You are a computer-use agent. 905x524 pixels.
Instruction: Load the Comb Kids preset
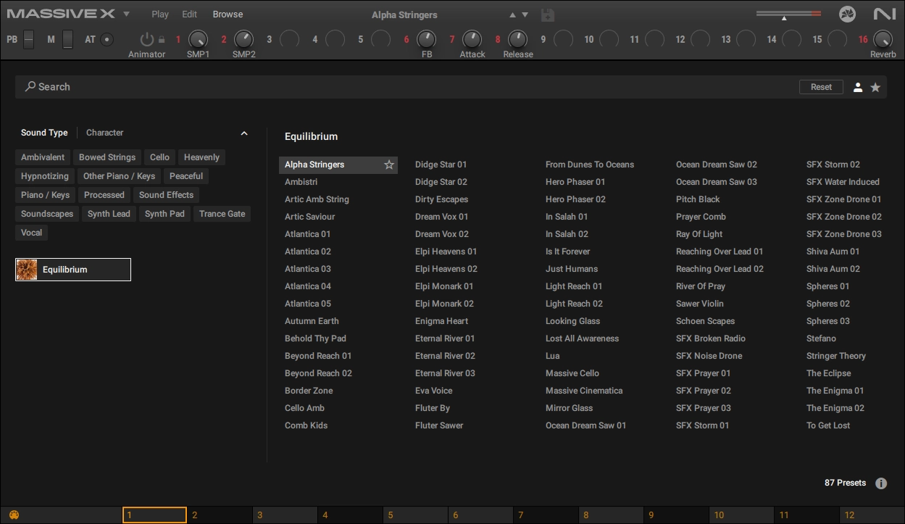[x=306, y=425]
